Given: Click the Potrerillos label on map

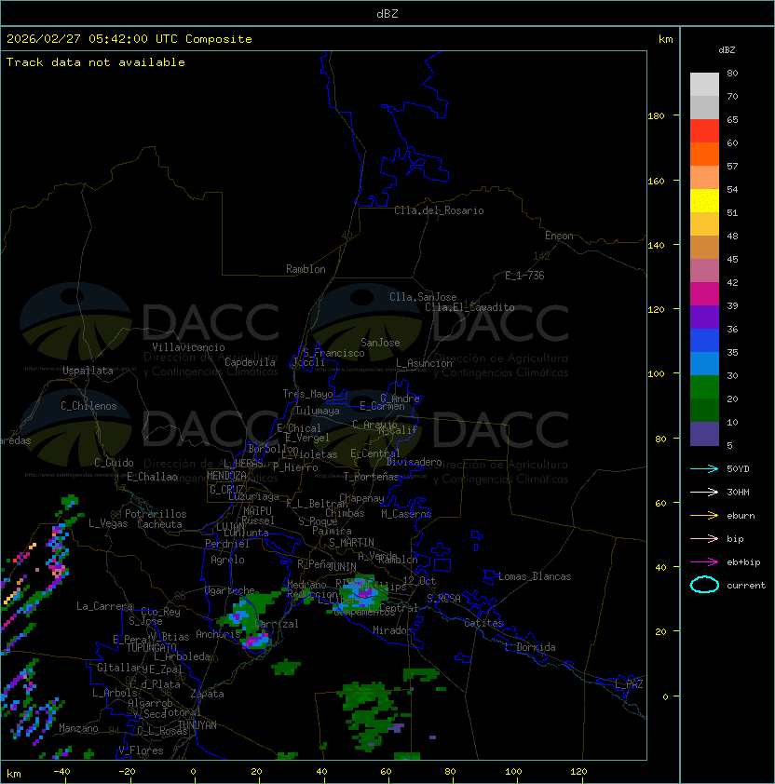Looking at the screenshot, I should [x=156, y=514].
